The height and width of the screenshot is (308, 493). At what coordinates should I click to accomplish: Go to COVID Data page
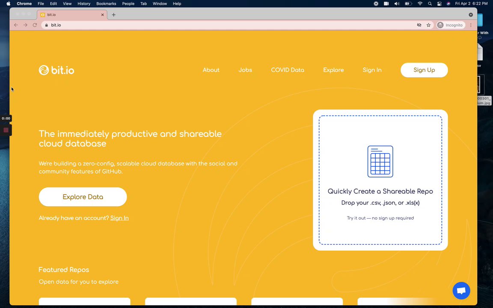pos(288,70)
